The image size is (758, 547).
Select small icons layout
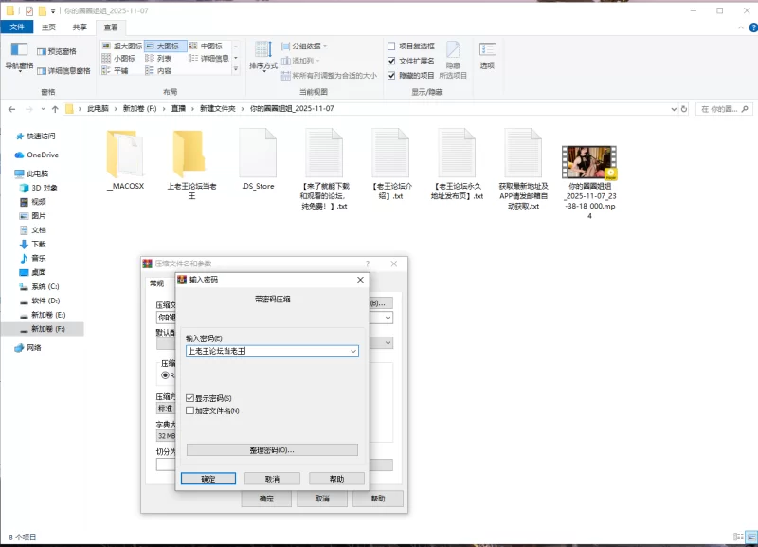119,58
